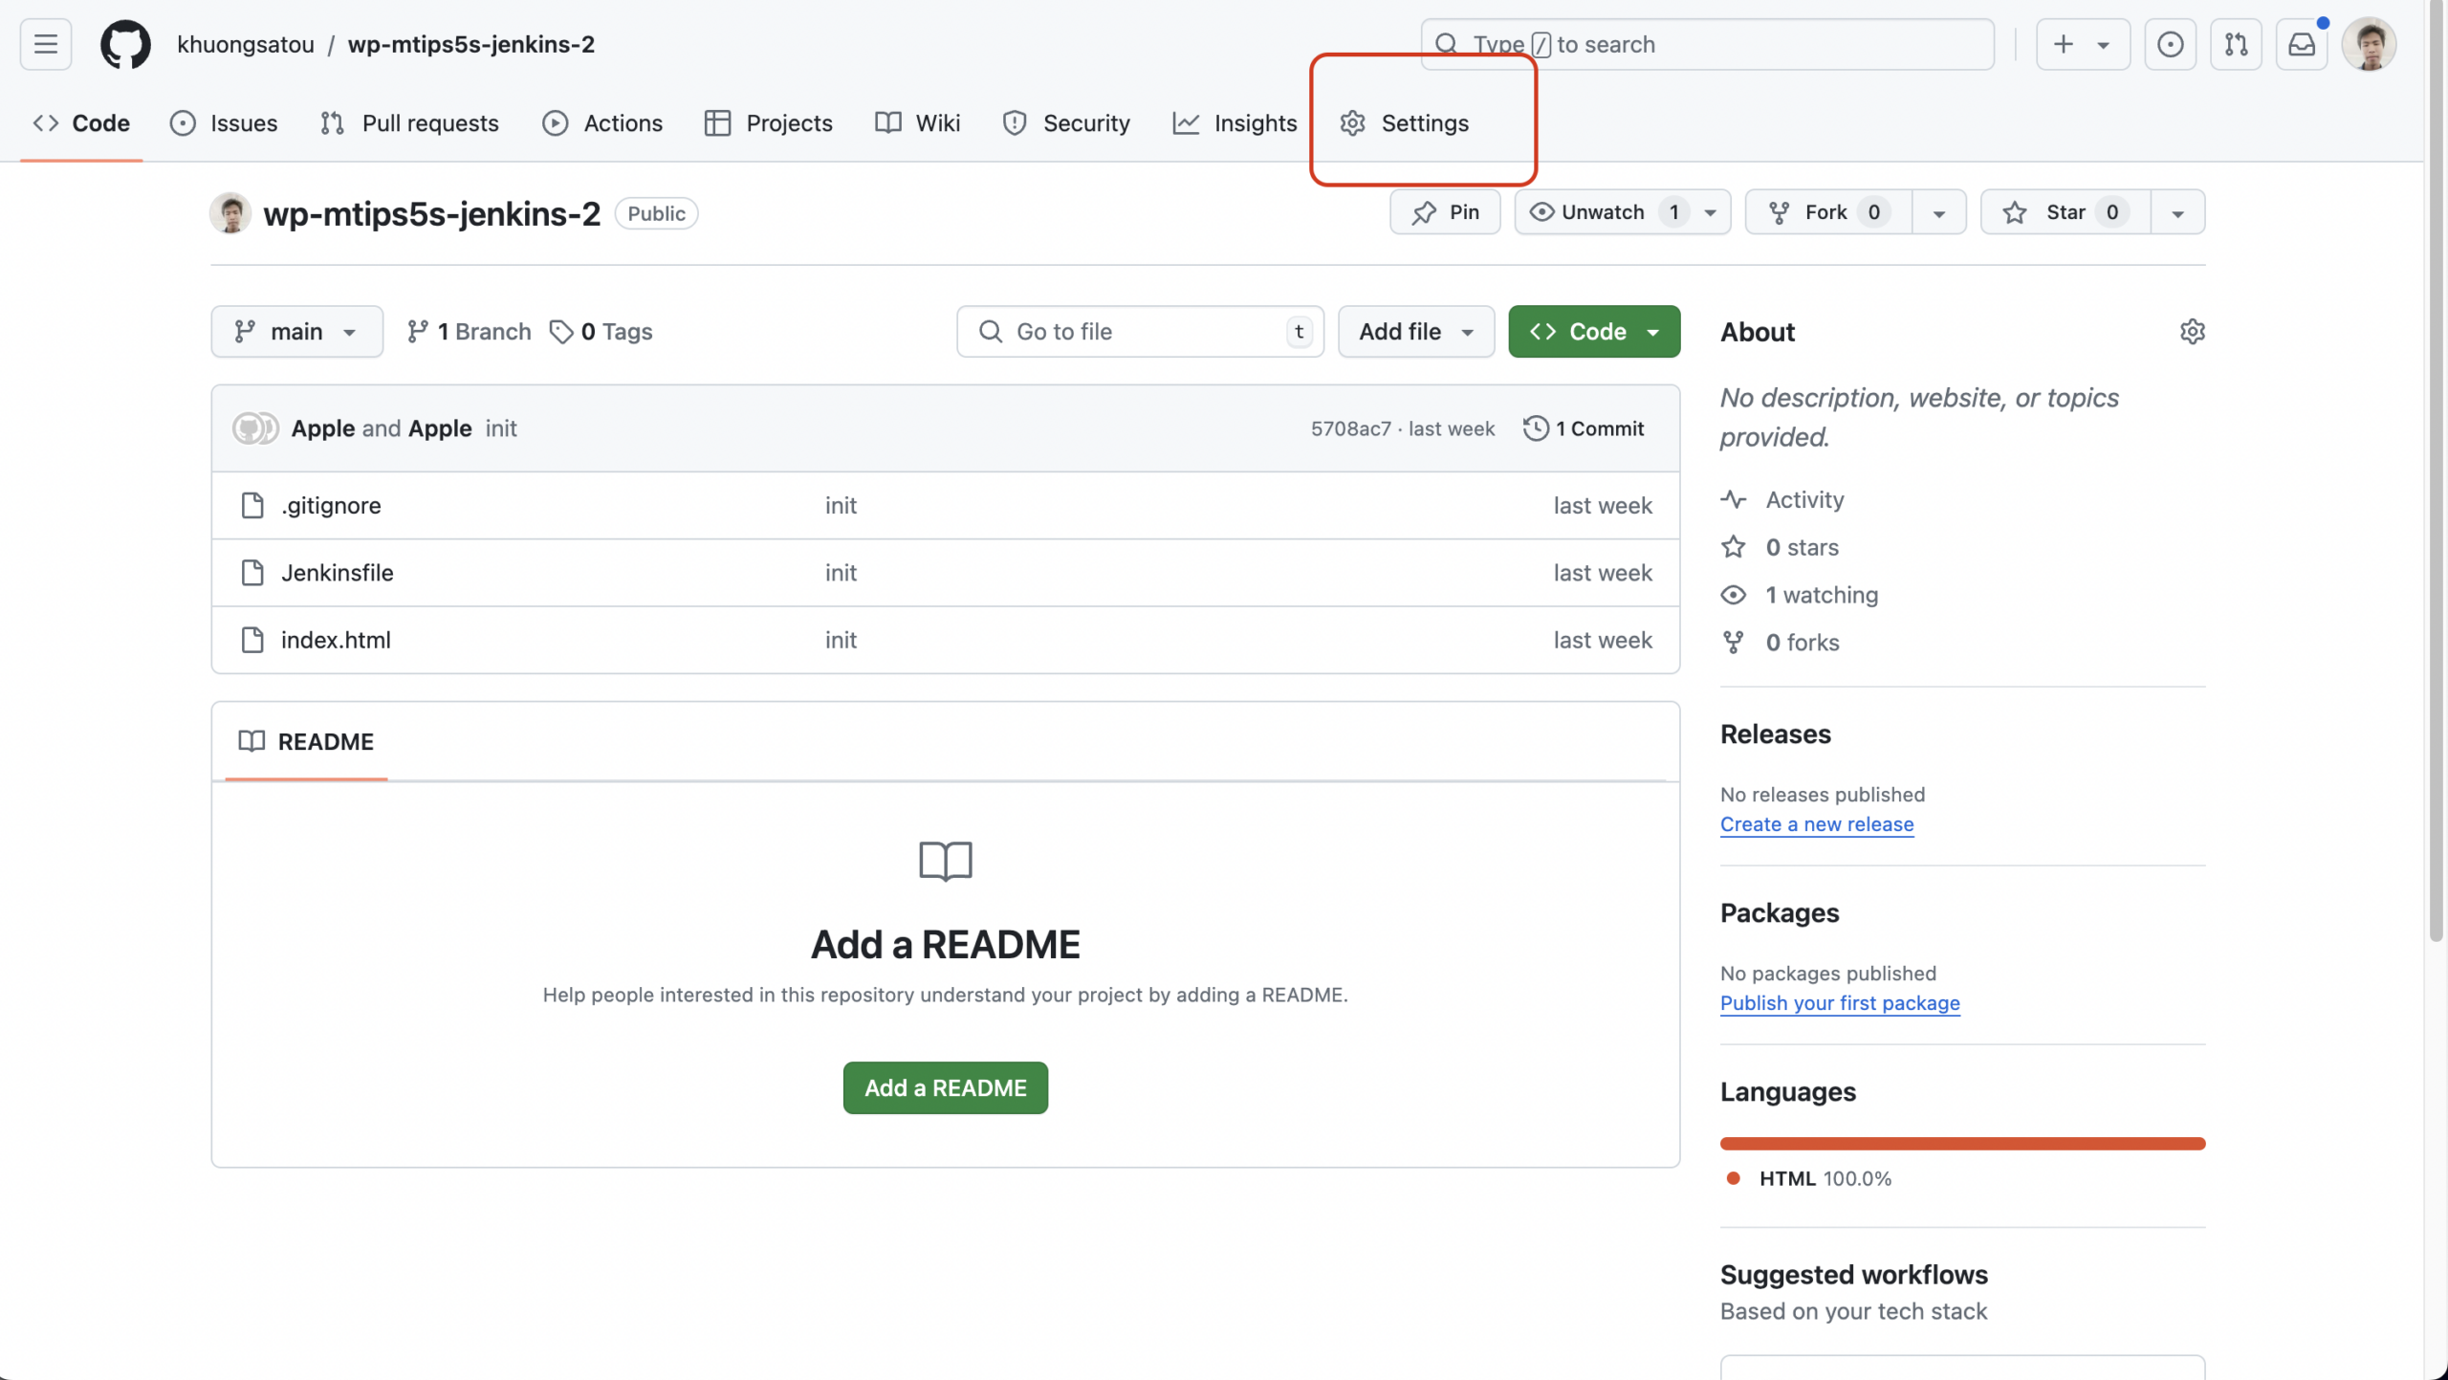Open the index.html file
The width and height of the screenshot is (2448, 1380).
(x=336, y=640)
